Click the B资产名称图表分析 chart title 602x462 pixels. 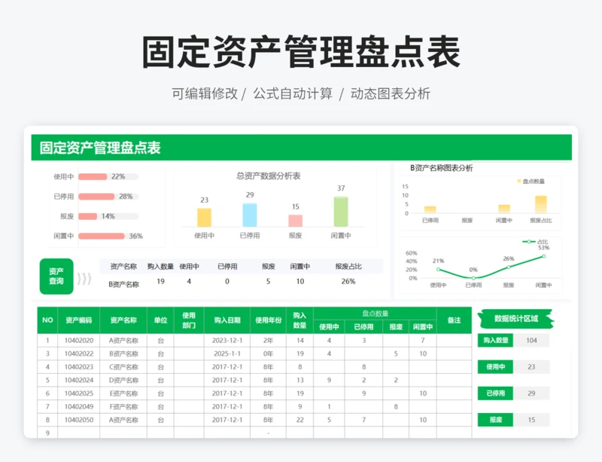(x=442, y=168)
